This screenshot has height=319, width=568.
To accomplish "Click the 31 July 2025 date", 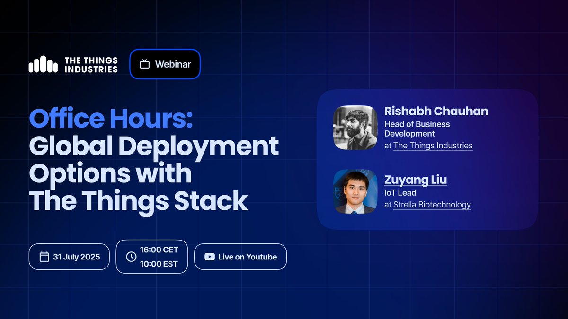I will click(77, 257).
